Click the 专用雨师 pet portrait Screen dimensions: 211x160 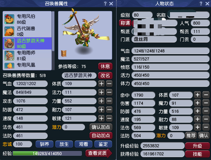coord(9,56)
